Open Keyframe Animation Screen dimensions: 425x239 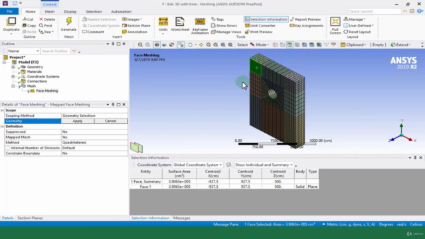[200, 25]
